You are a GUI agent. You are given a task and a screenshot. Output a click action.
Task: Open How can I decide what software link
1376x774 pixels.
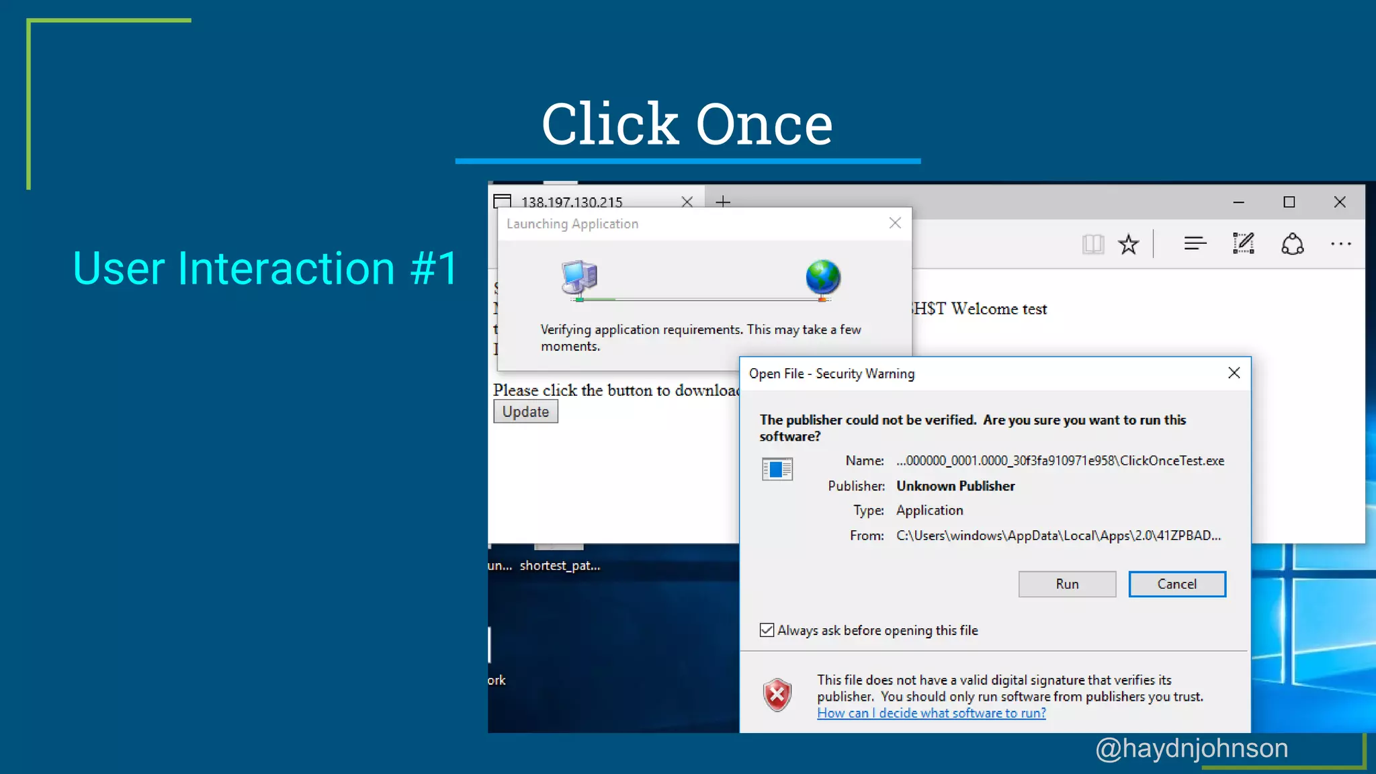pyautogui.click(x=931, y=713)
